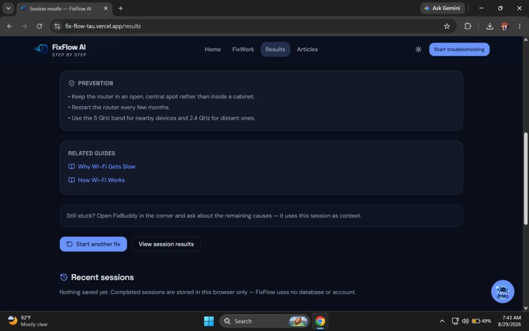Click the battery 49% indicator

pyautogui.click(x=482, y=321)
